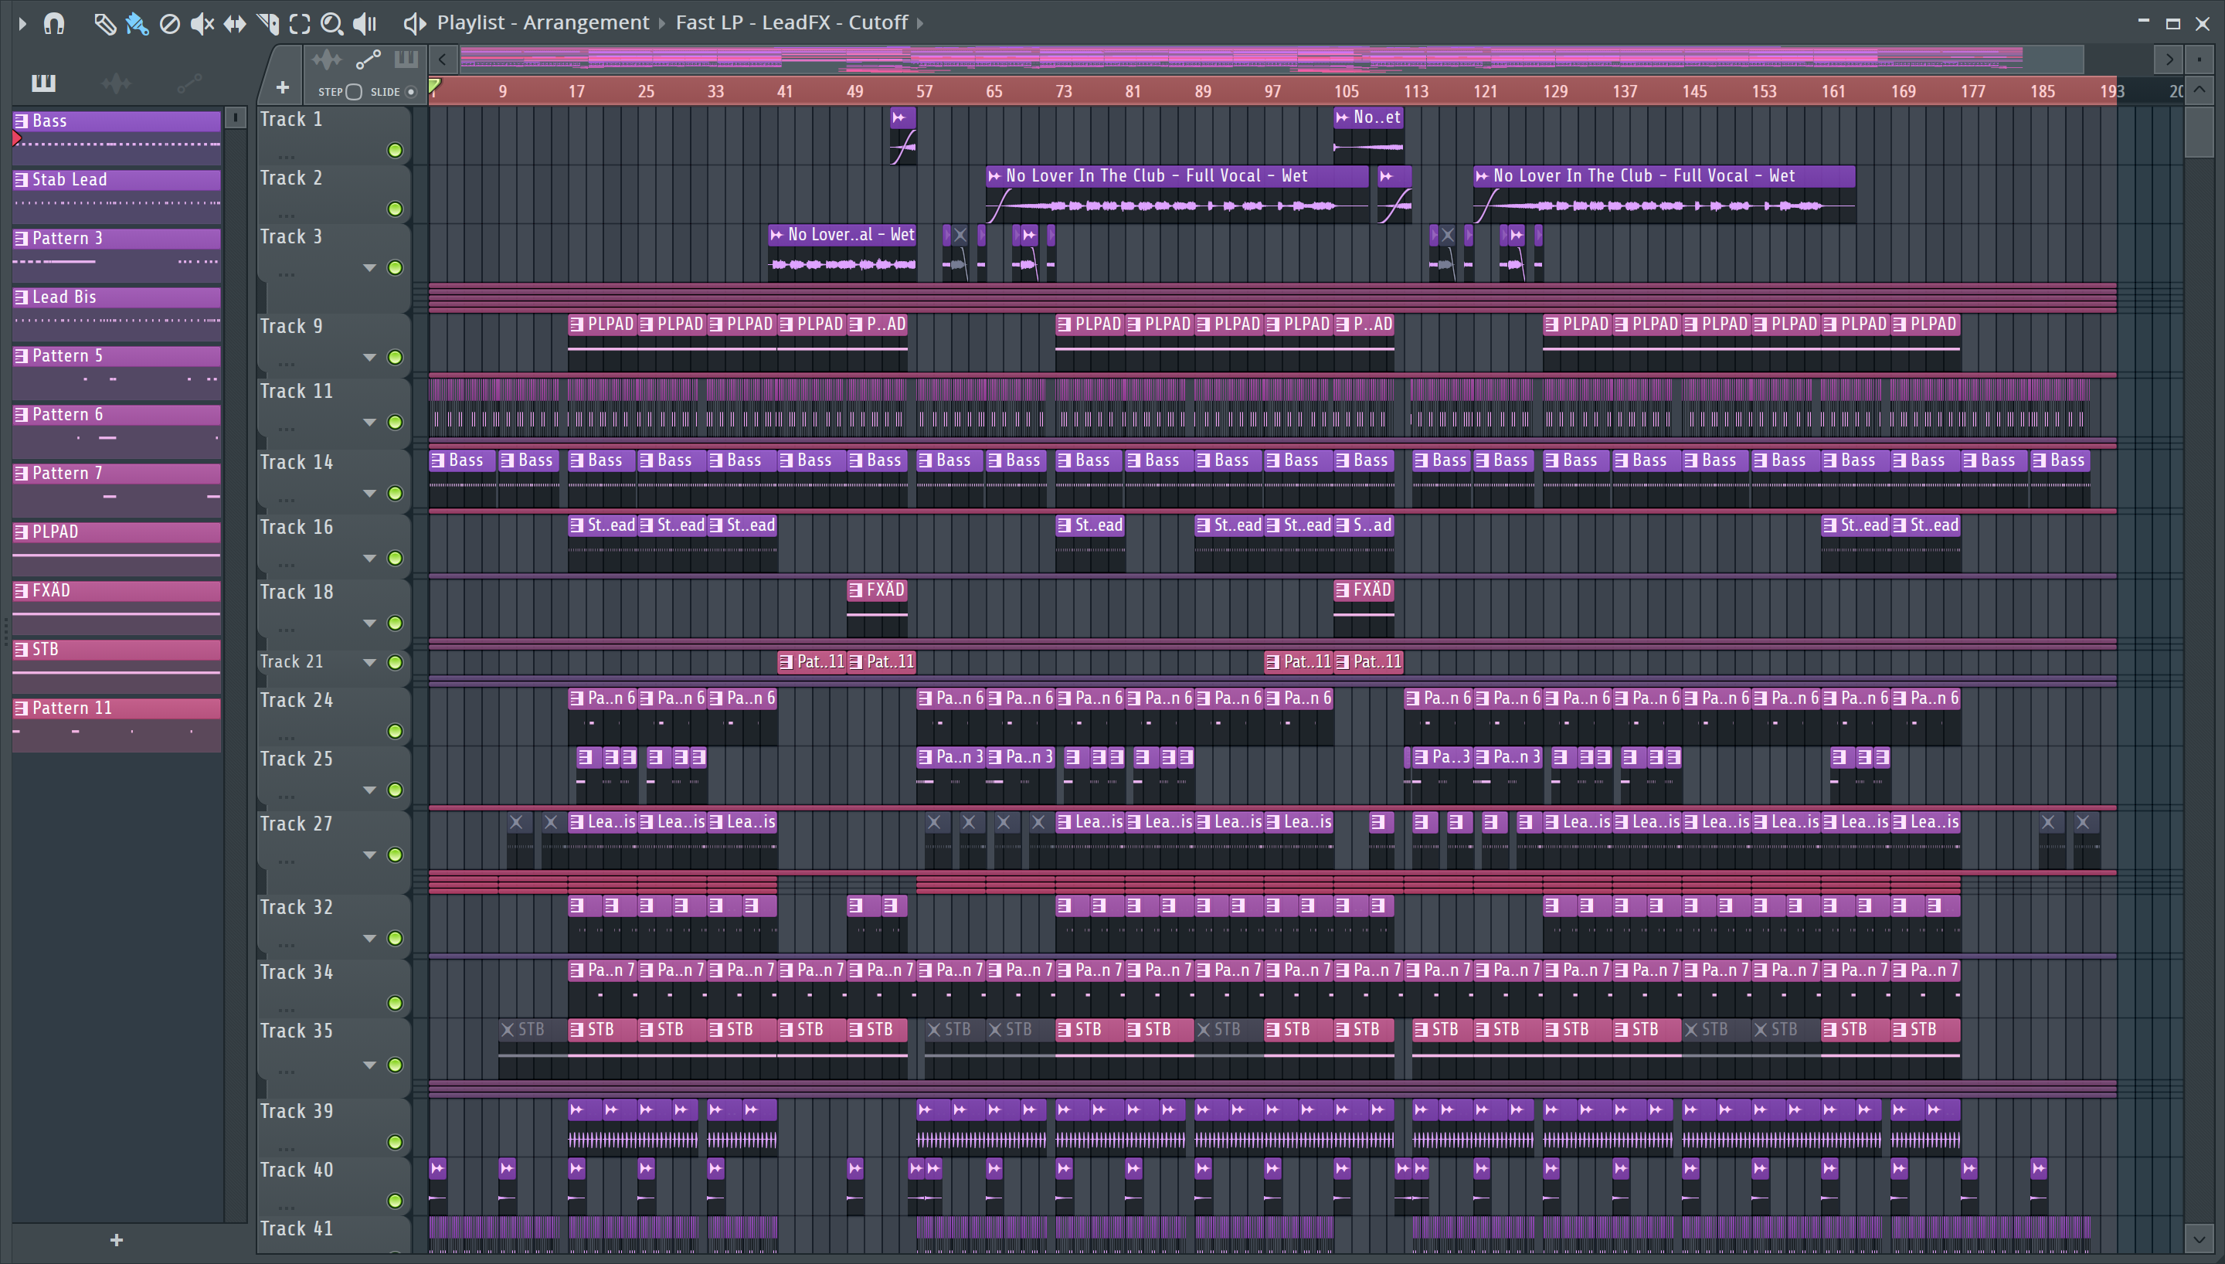Viewport: 2225px width, 1264px height.
Task: Add a new track with plus button
Action: point(282,87)
